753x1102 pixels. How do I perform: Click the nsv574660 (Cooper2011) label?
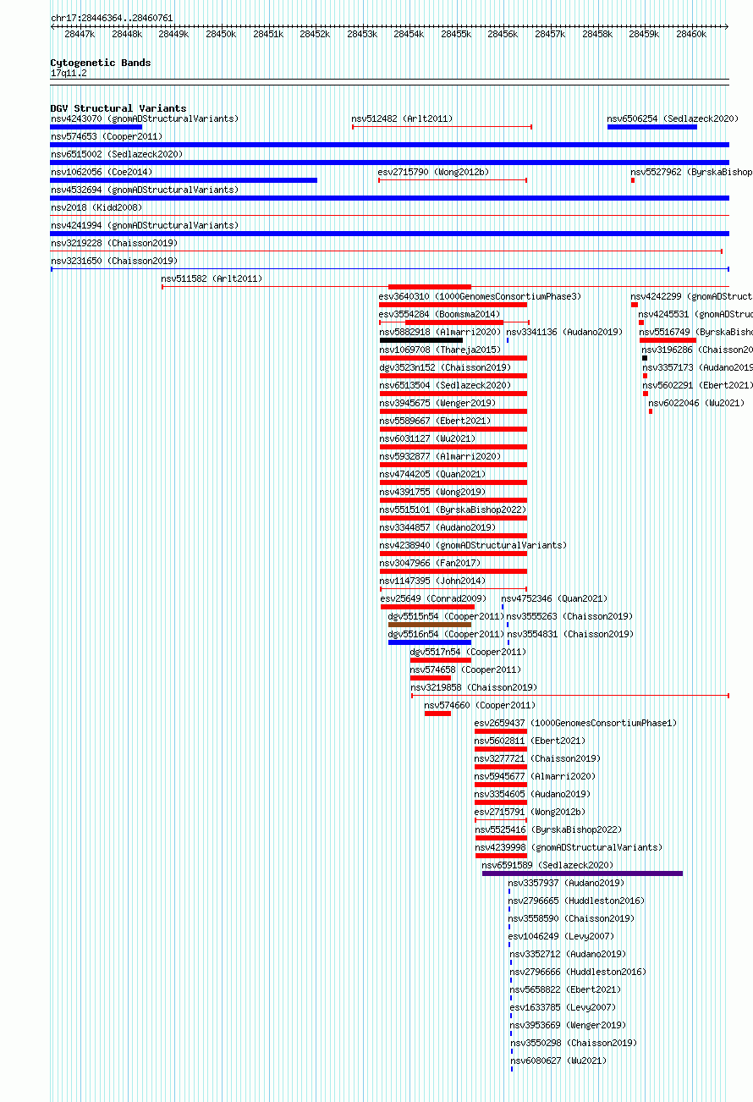click(x=480, y=705)
